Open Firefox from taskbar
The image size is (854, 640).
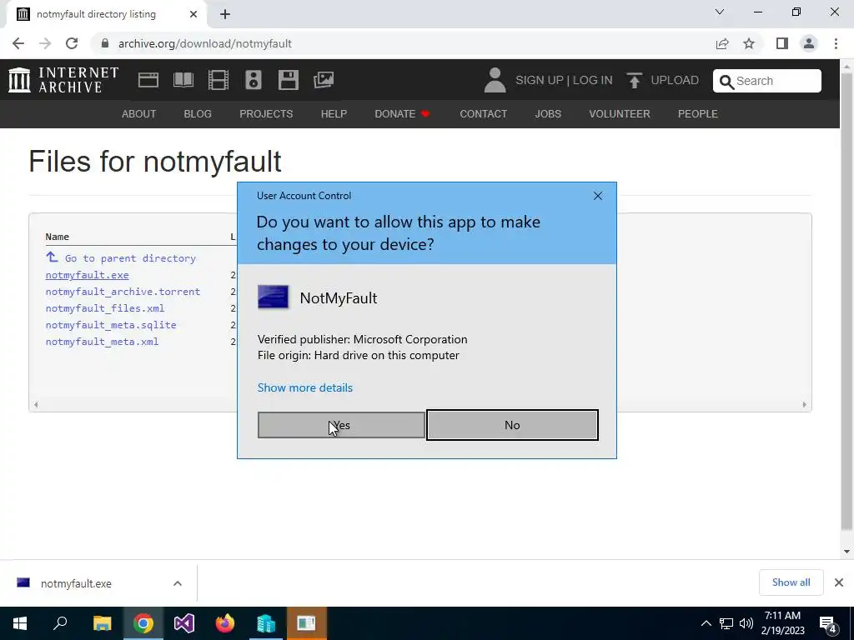225,623
